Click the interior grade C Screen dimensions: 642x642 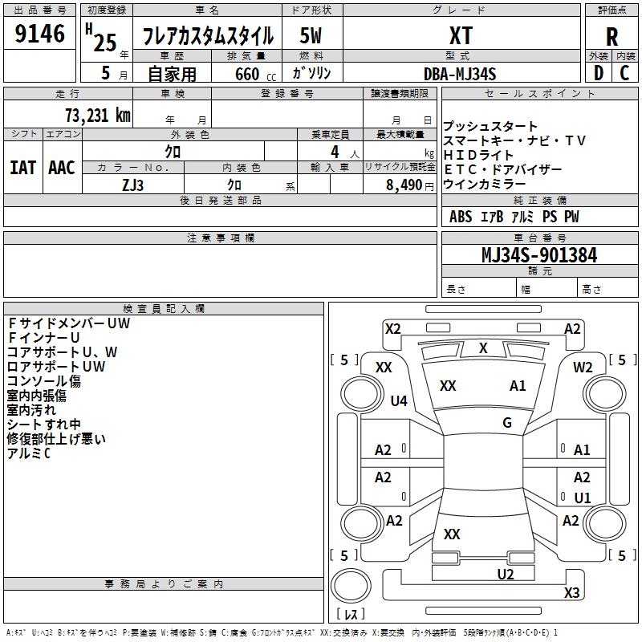click(624, 73)
